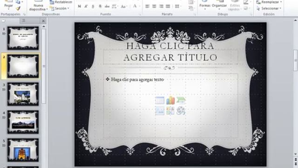Open the Organizar menu
The width and height of the screenshot is (298, 168).
tap(219, 5)
